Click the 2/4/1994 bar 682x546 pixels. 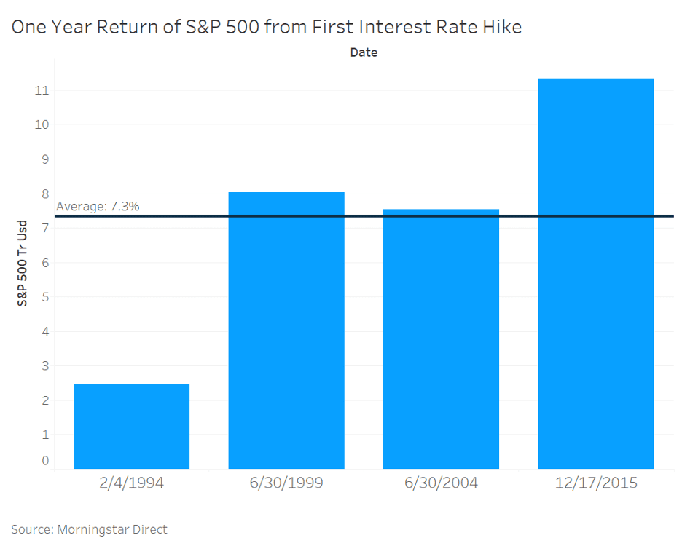131,426
